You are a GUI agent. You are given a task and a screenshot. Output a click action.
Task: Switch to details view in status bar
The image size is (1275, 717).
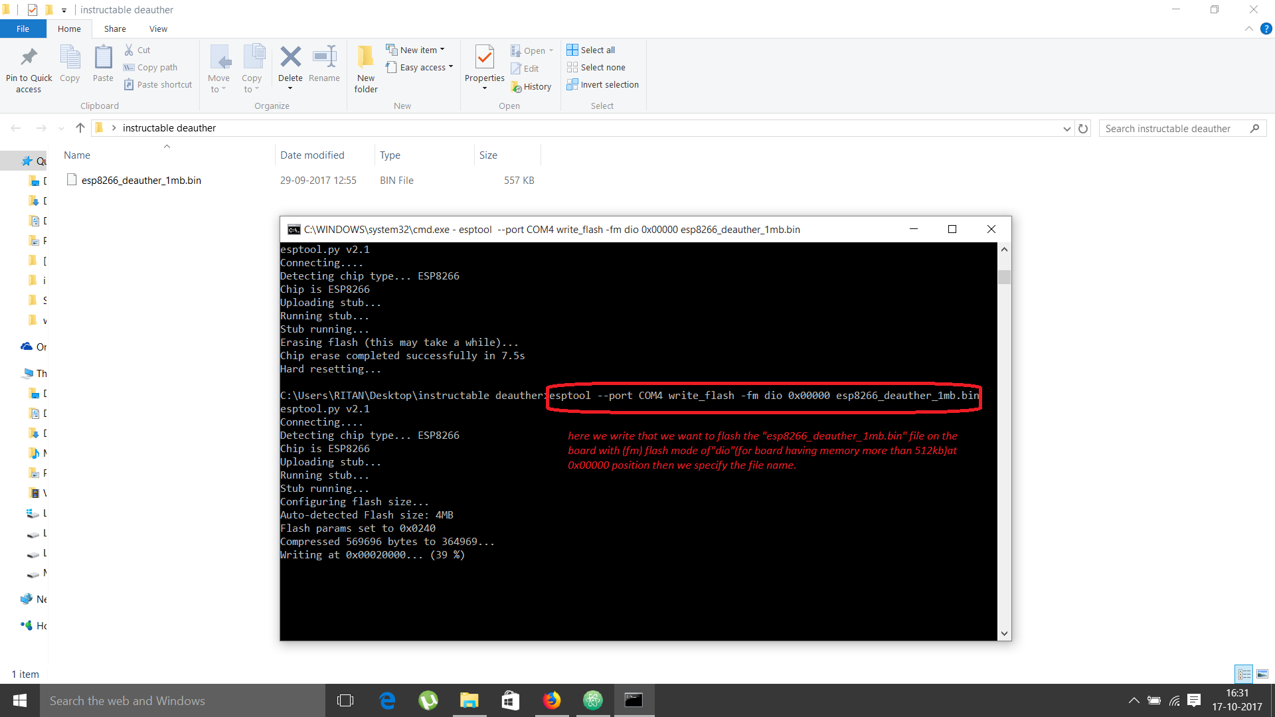[1243, 674]
